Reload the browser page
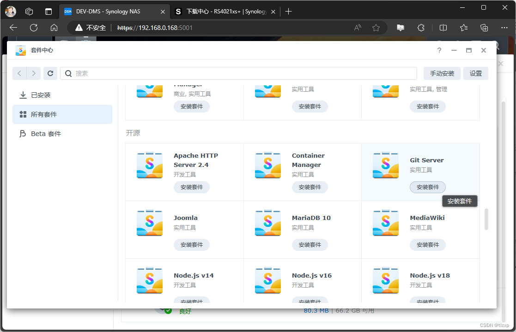The width and height of the screenshot is (516, 332). (x=34, y=28)
